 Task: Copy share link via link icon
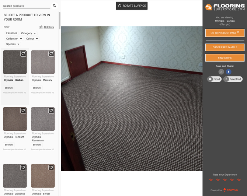pos(221,72)
